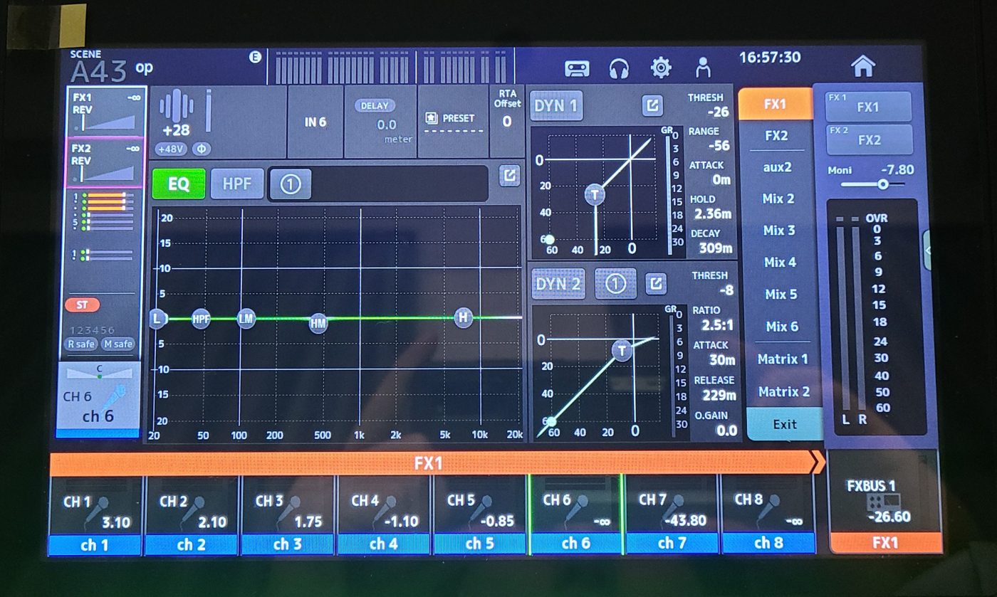Select the CH 1 send tile

pos(96,514)
